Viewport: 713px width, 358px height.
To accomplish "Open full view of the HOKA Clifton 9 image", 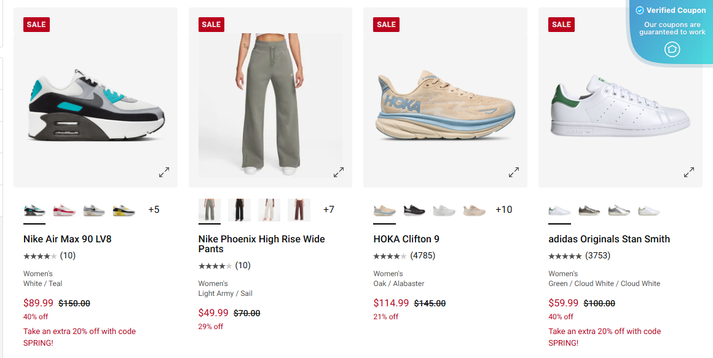I will click(514, 172).
